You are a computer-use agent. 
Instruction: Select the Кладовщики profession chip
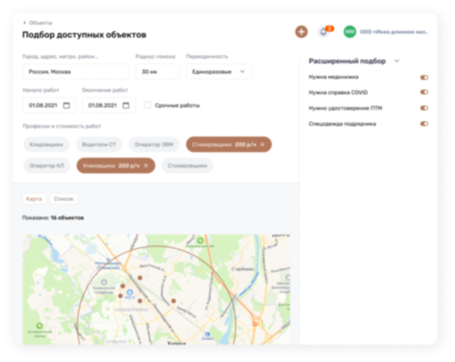(x=47, y=145)
